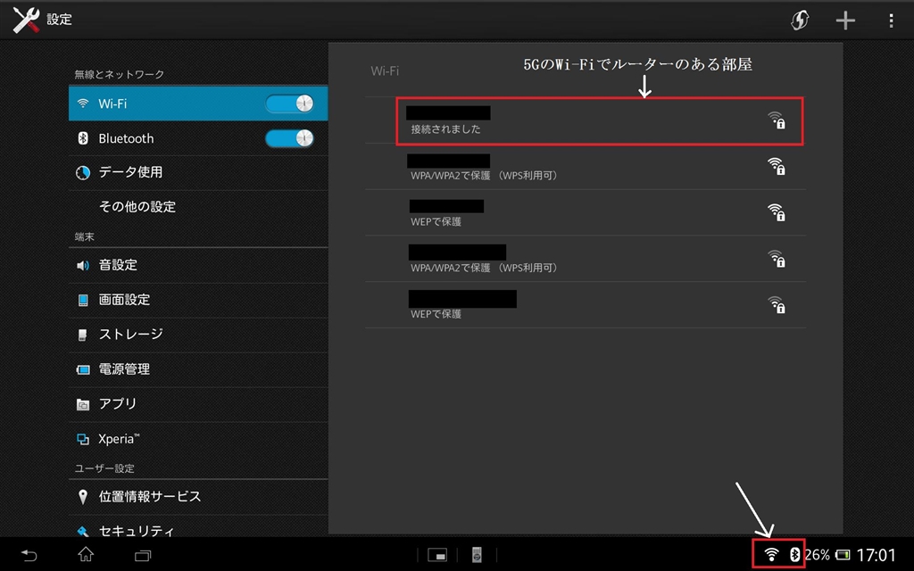Select the first WEPで保護 network
This screenshot has height=571, width=914.
(x=586, y=212)
